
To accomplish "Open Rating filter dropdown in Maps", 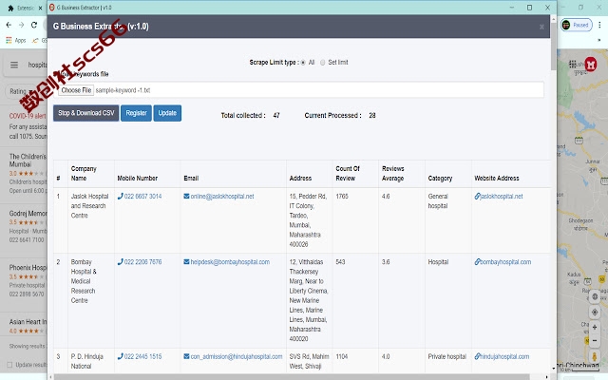I will pos(20,91).
